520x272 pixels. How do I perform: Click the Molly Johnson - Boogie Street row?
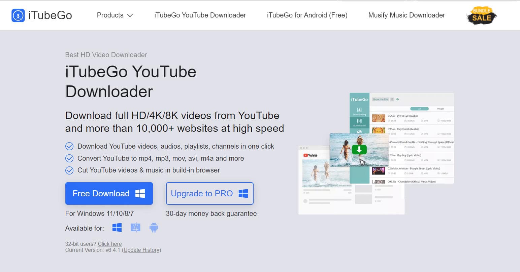pos(412,171)
